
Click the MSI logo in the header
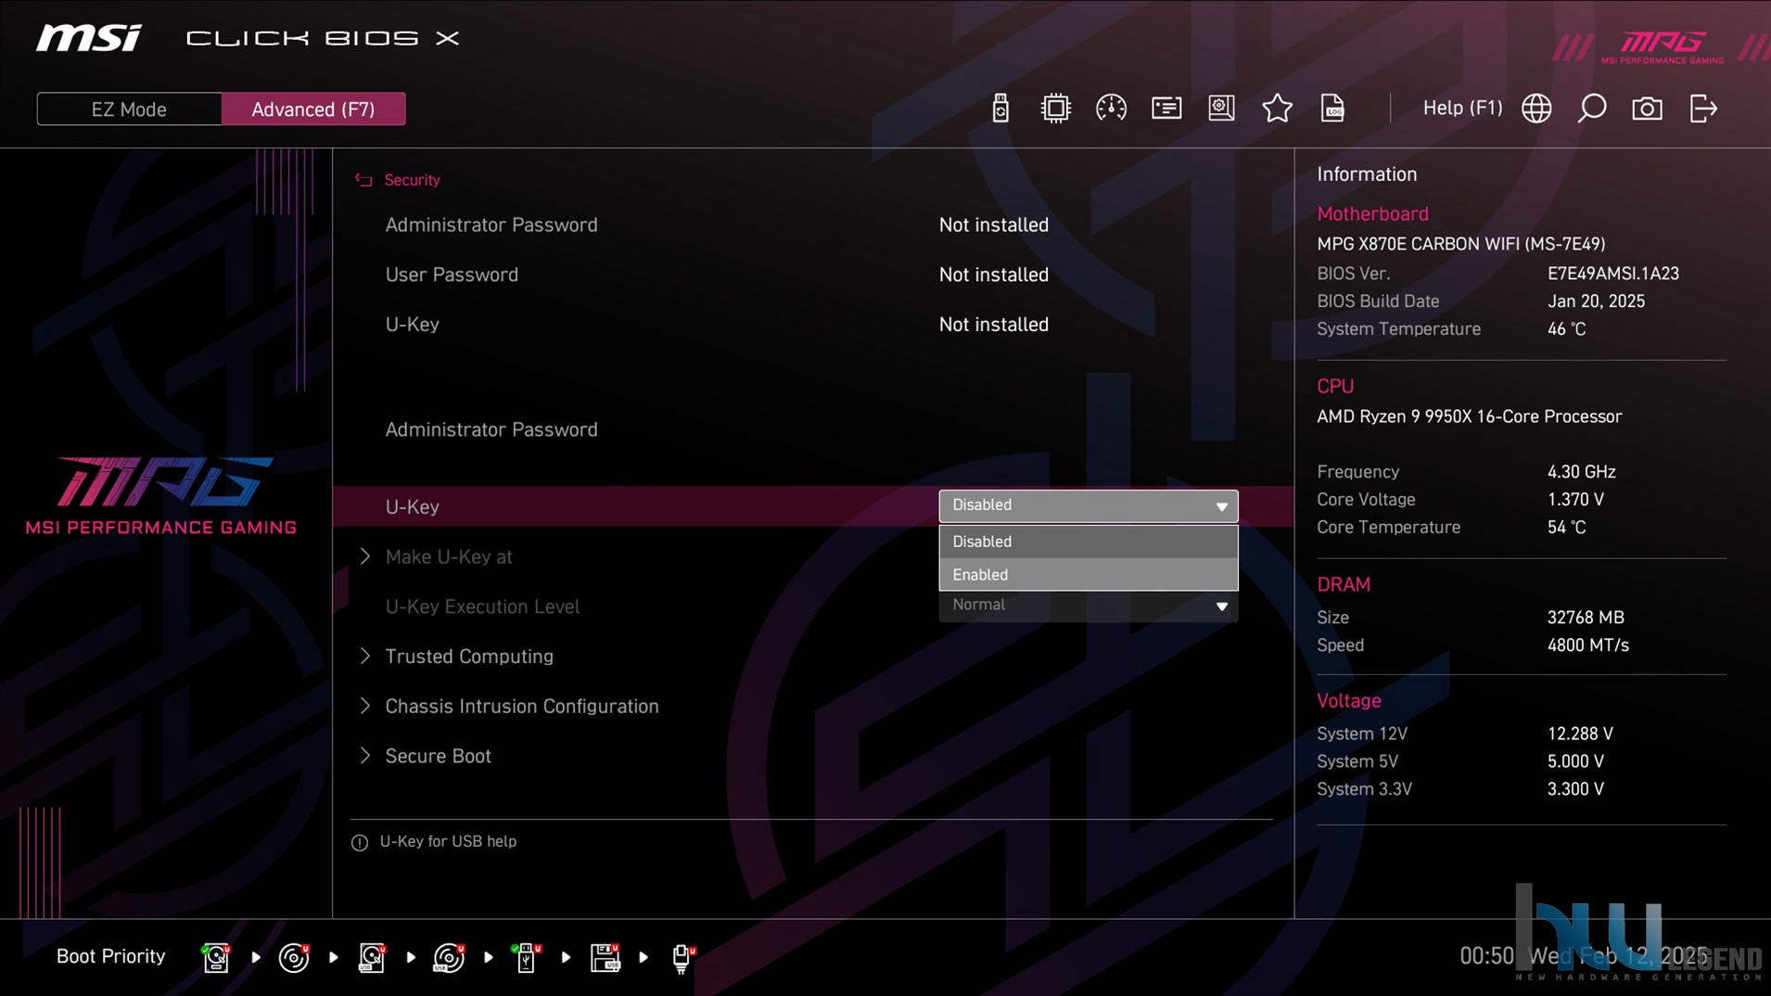[89, 38]
